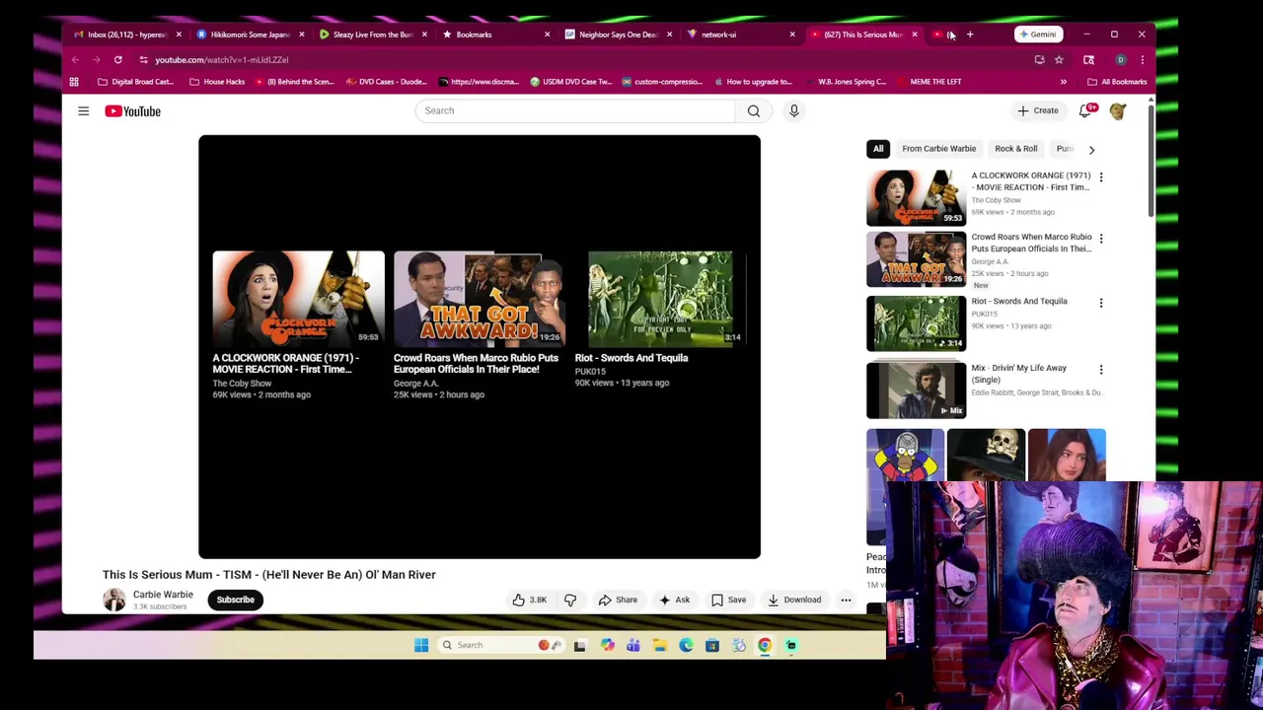
Task: Go back in Chrome navigation
Action: pos(75,59)
